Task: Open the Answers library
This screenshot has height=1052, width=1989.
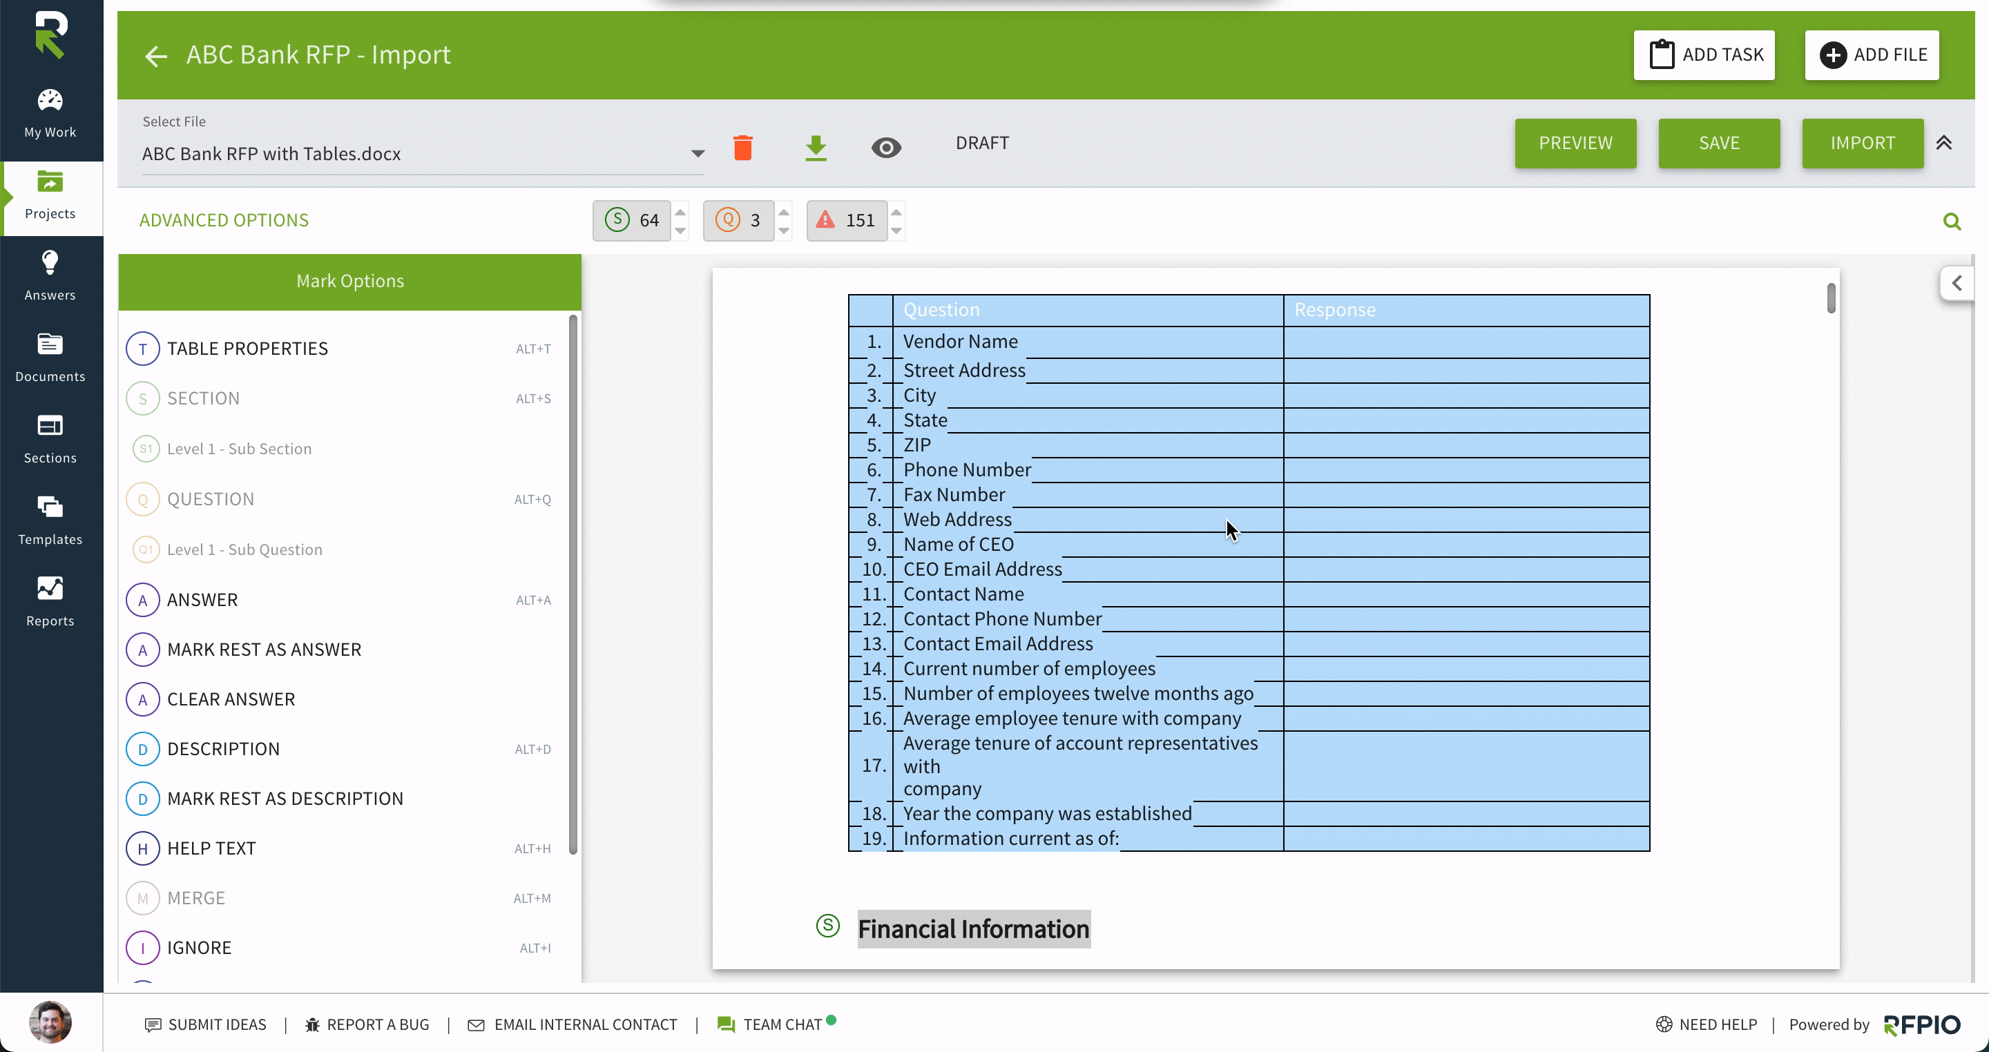Action: click(x=50, y=276)
